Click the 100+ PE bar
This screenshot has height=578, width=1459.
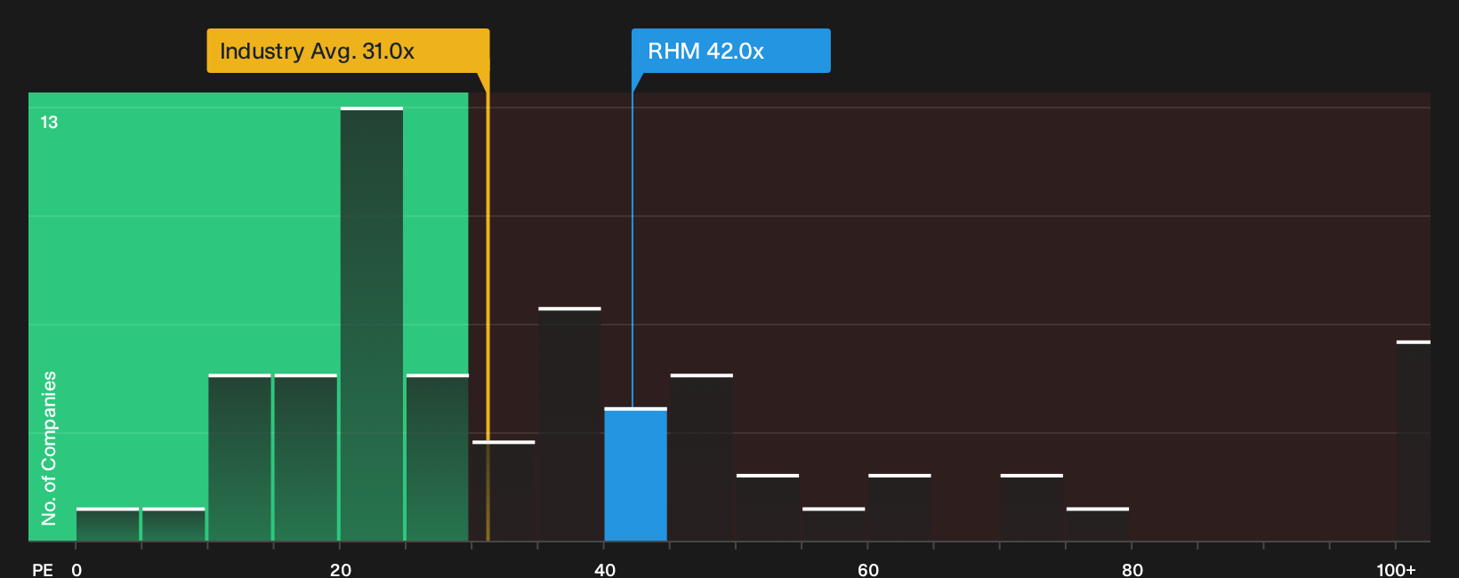click(1414, 441)
